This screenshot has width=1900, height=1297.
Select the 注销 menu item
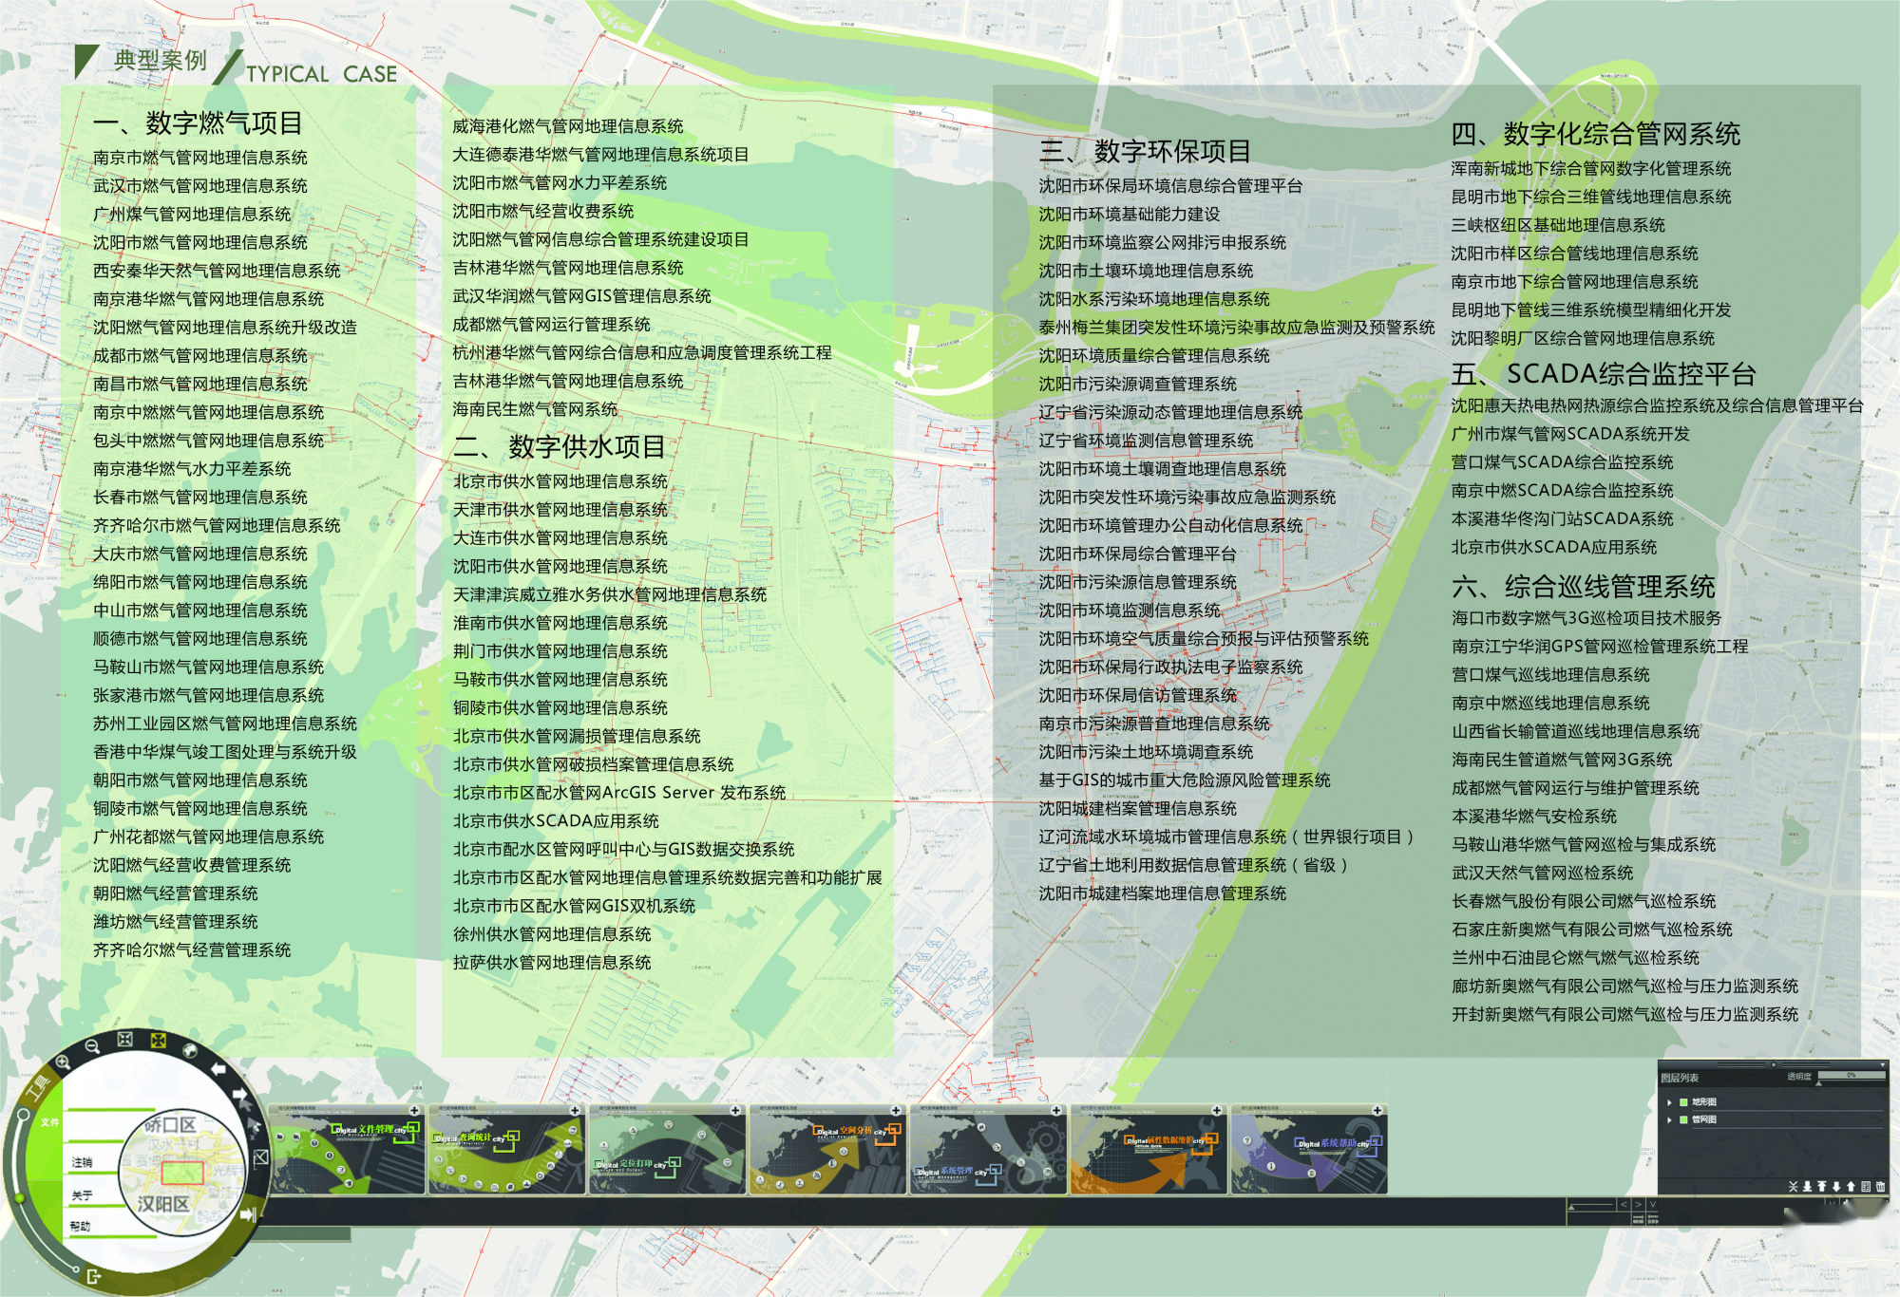click(82, 1163)
